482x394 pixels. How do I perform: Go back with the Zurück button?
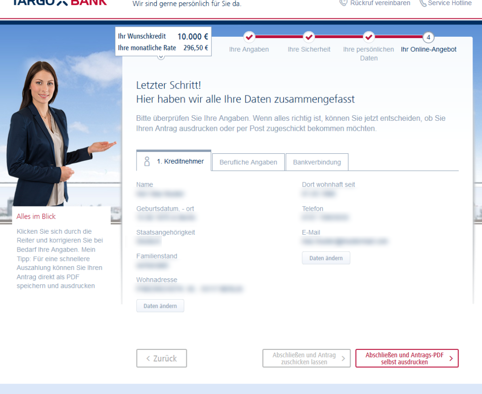pos(161,358)
